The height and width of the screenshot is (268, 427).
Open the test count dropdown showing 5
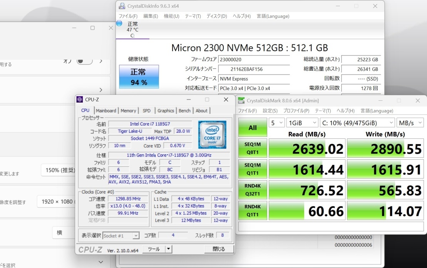(x=277, y=123)
